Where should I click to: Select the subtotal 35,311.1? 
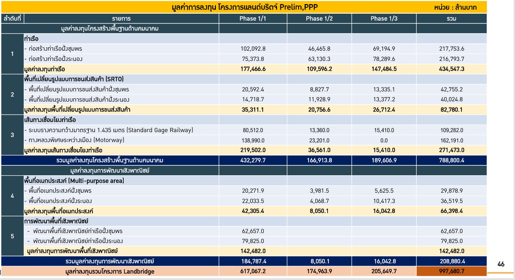253,110
